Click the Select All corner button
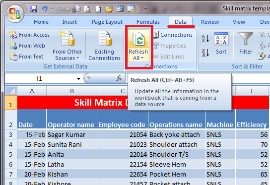 (11, 91)
